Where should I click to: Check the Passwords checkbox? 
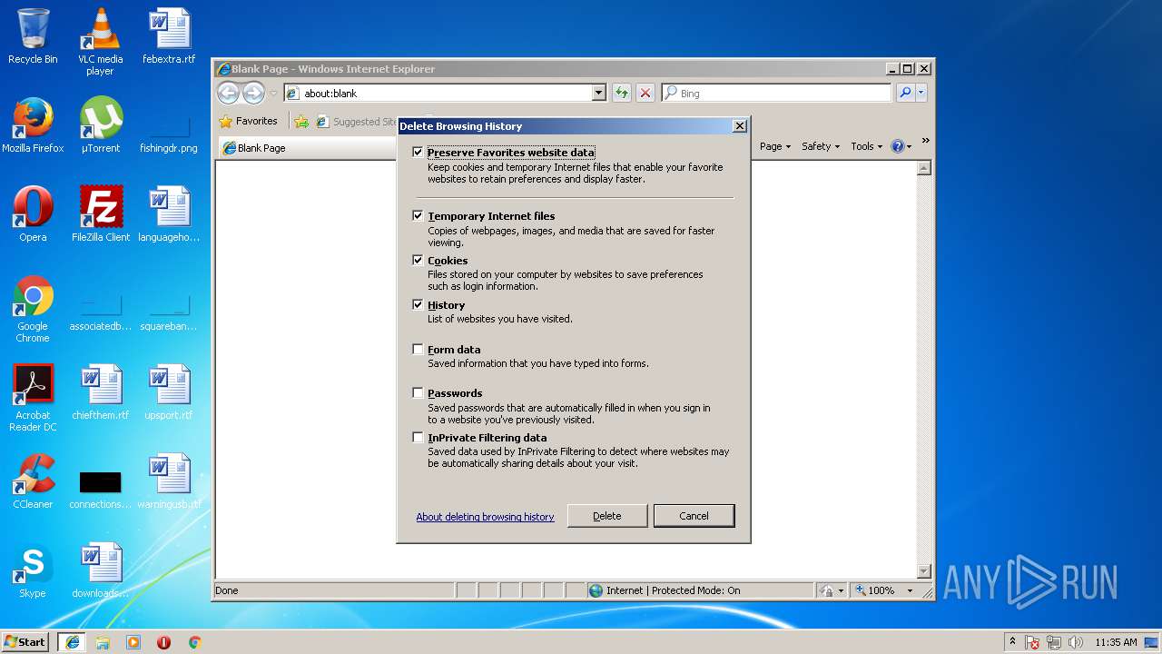418,392
